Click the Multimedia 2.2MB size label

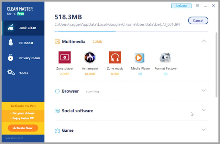click(x=97, y=42)
